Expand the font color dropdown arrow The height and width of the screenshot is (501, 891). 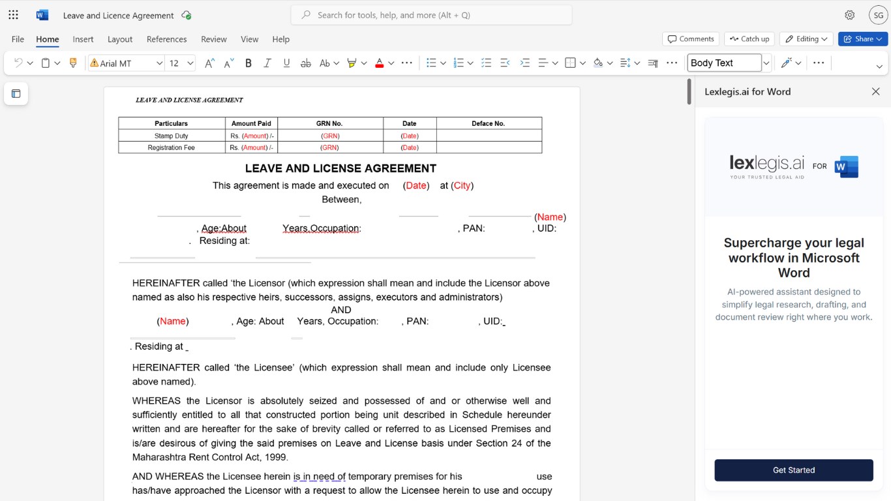(x=391, y=63)
